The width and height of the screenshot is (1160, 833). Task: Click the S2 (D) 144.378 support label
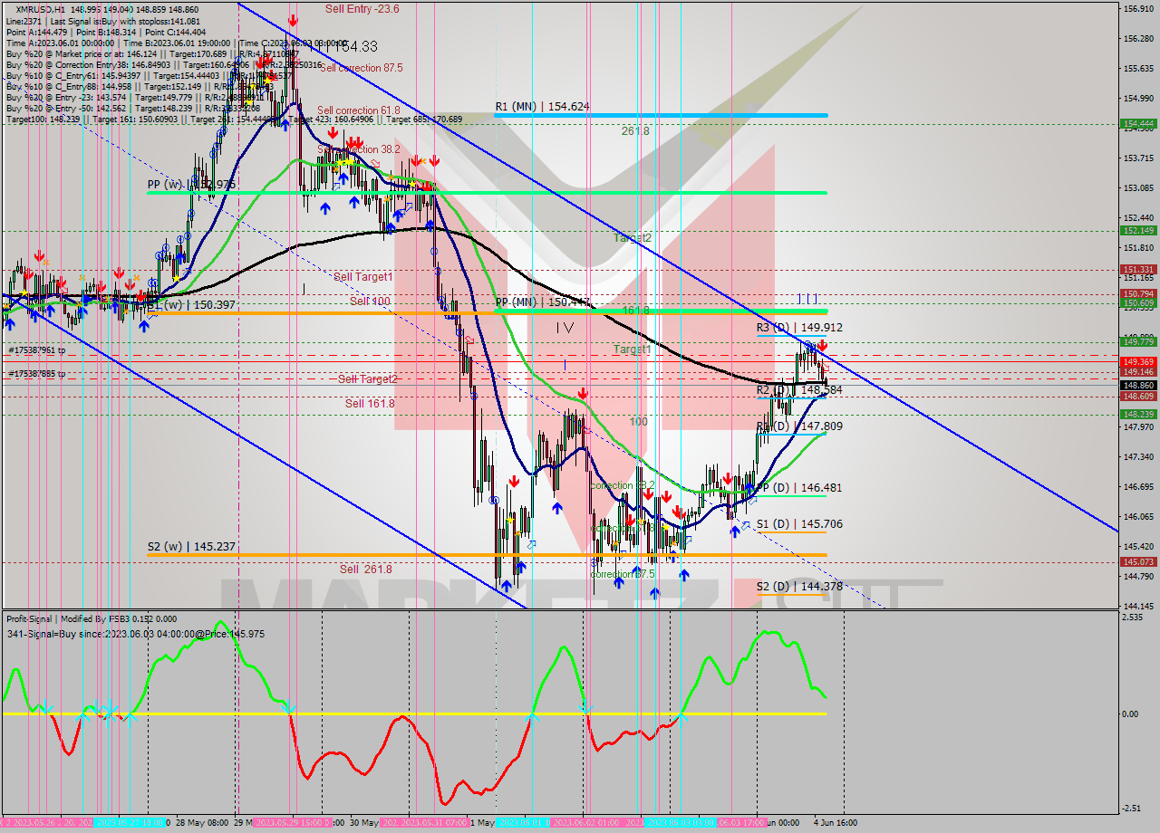point(799,587)
